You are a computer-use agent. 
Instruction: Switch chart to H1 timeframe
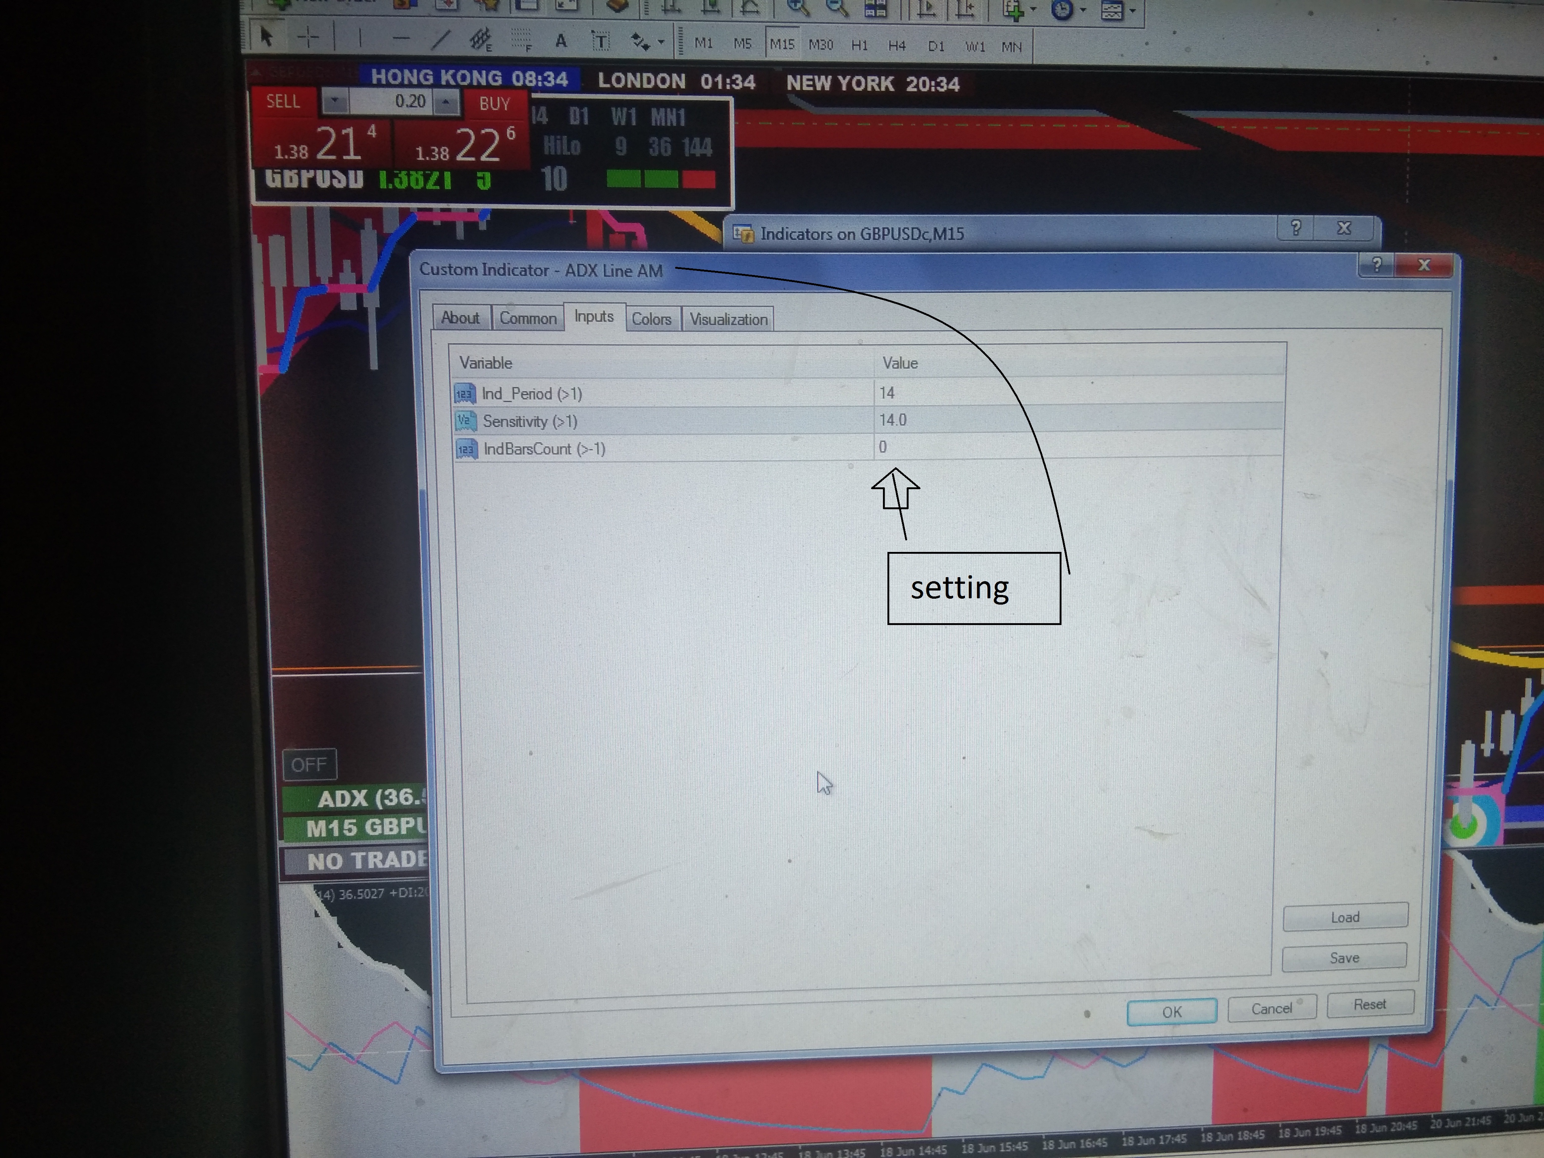click(859, 45)
